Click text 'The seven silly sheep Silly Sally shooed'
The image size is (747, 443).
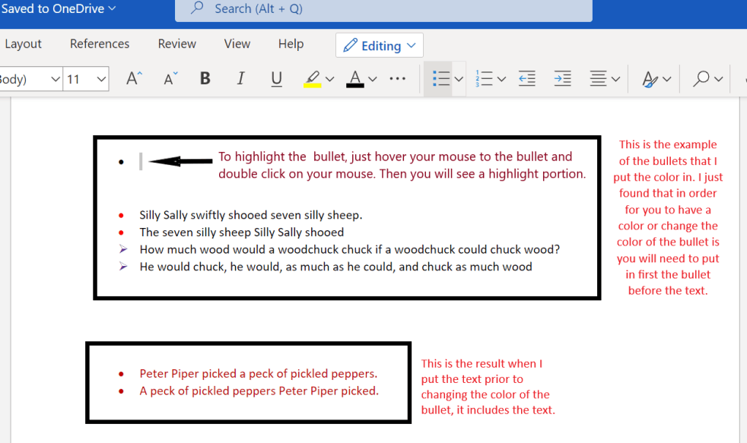point(242,233)
